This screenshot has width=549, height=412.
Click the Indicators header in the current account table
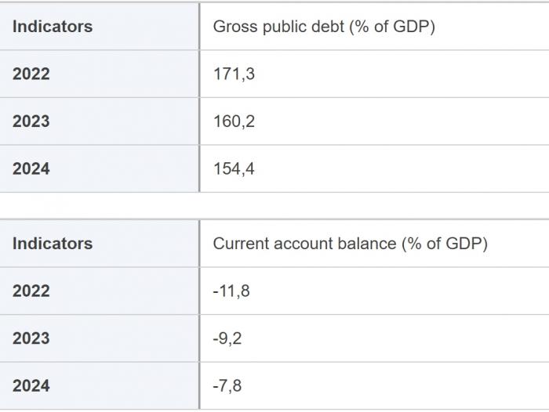53,244
